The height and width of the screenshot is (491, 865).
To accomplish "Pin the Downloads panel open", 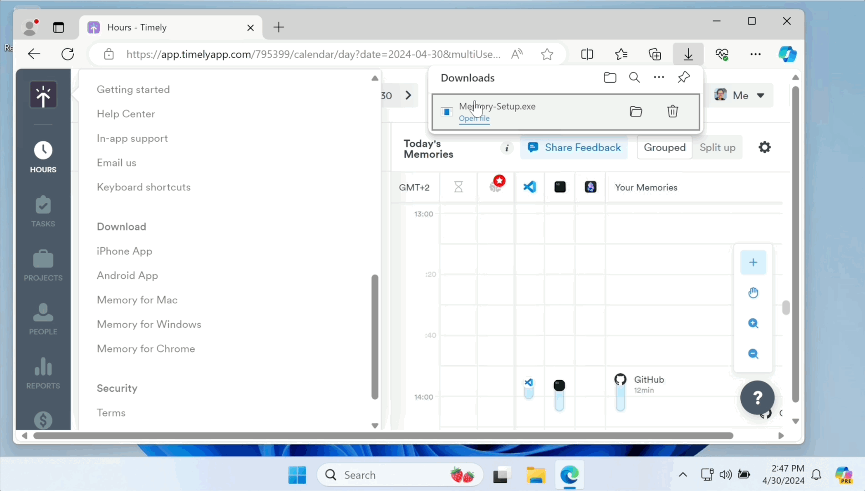I will coord(683,77).
